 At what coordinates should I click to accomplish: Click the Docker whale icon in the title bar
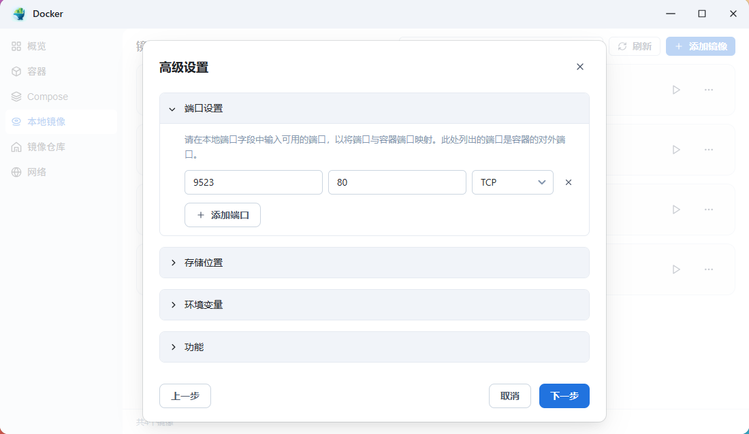18,14
